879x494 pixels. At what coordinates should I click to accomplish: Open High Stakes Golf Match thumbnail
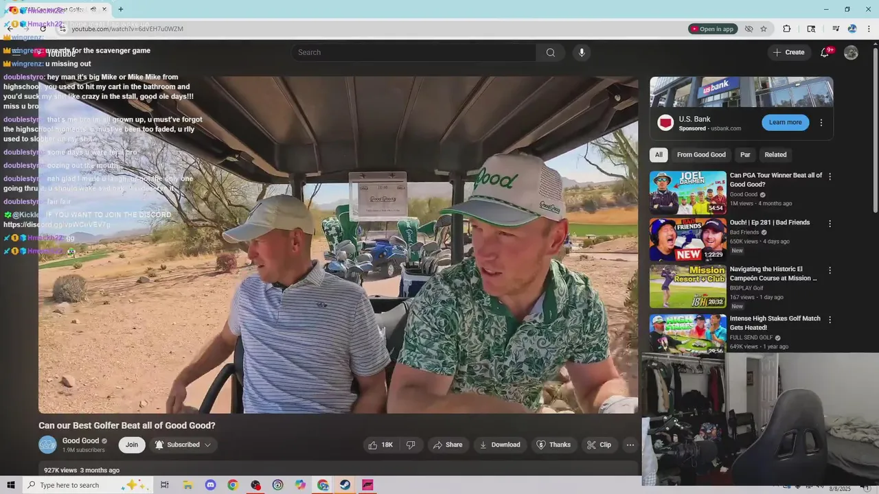click(687, 333)
